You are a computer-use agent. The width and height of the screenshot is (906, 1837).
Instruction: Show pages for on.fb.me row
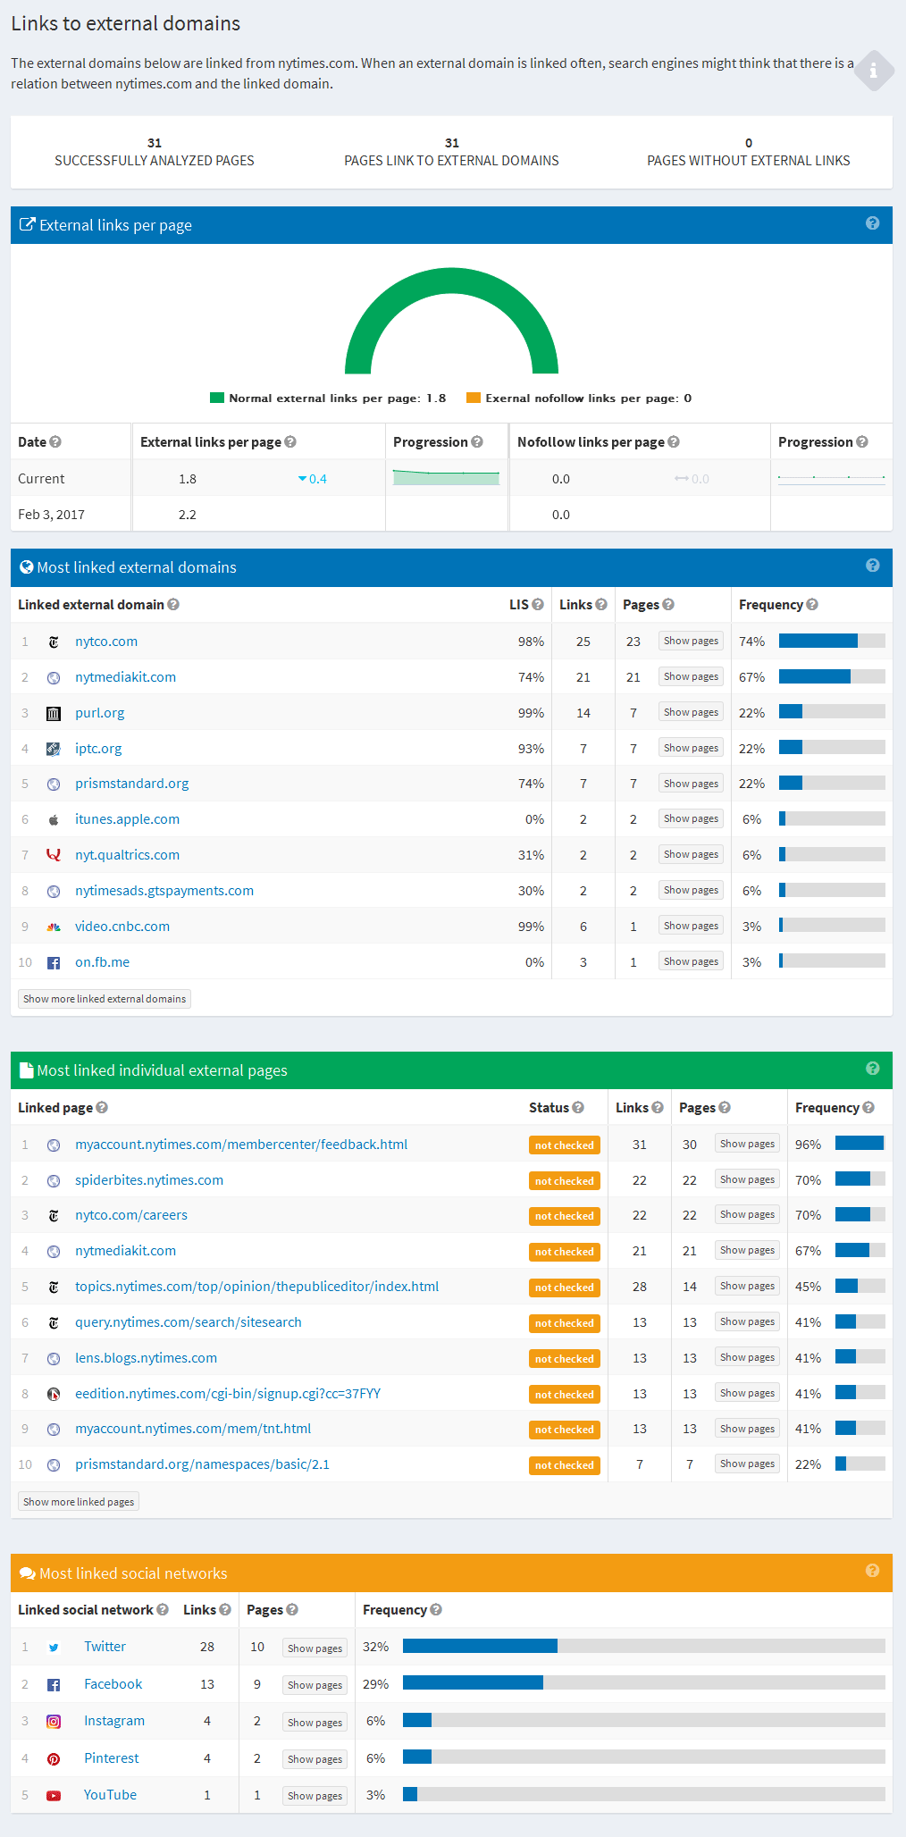[691, 961]
